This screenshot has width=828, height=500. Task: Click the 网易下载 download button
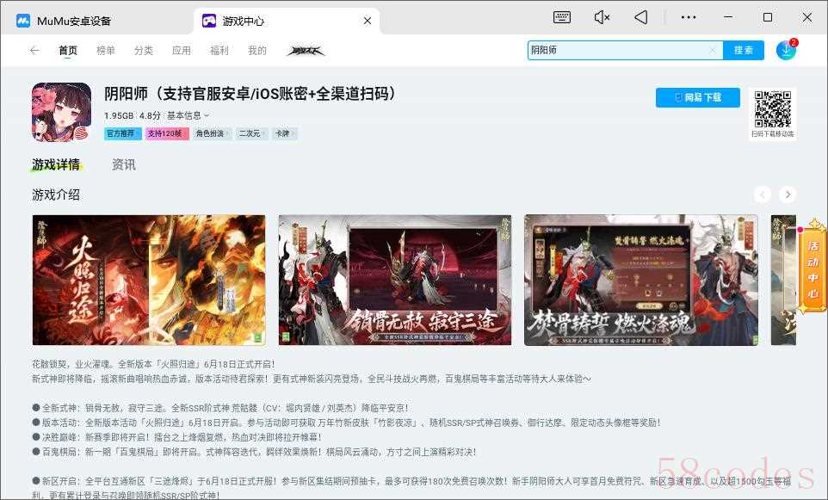coord(697,97)
